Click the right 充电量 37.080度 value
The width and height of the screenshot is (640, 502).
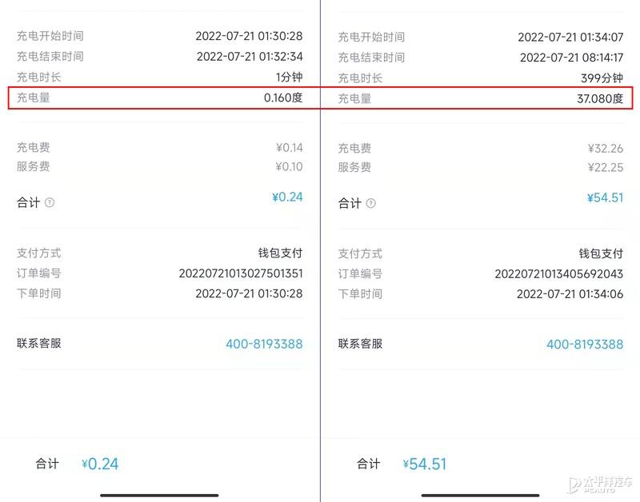point(600,98)
